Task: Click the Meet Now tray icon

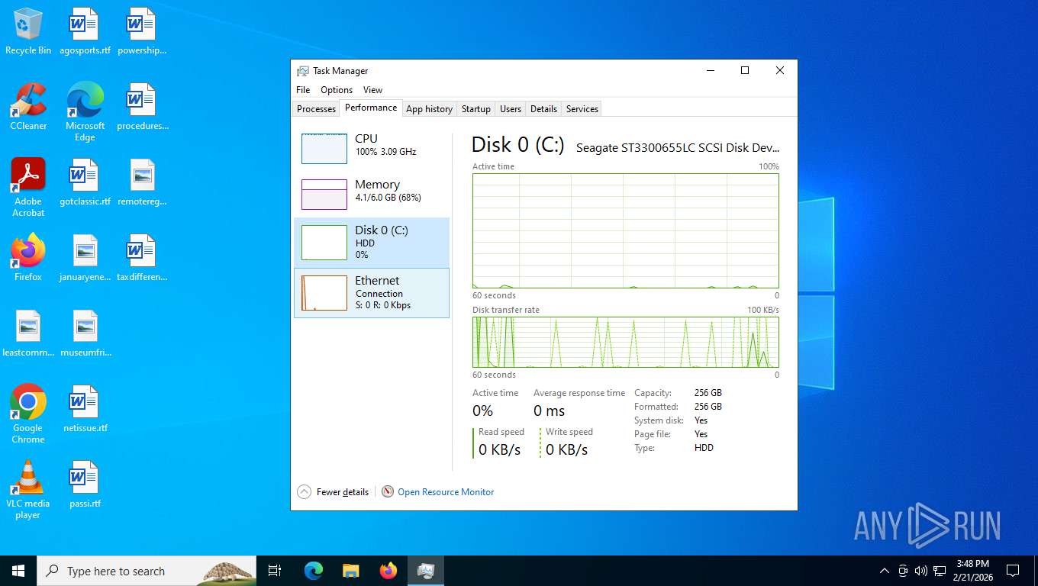Action: tap(903, 571)
